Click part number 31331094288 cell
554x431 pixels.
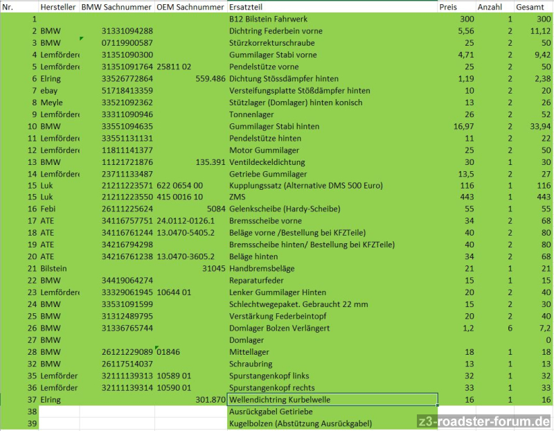pos(116,31)
